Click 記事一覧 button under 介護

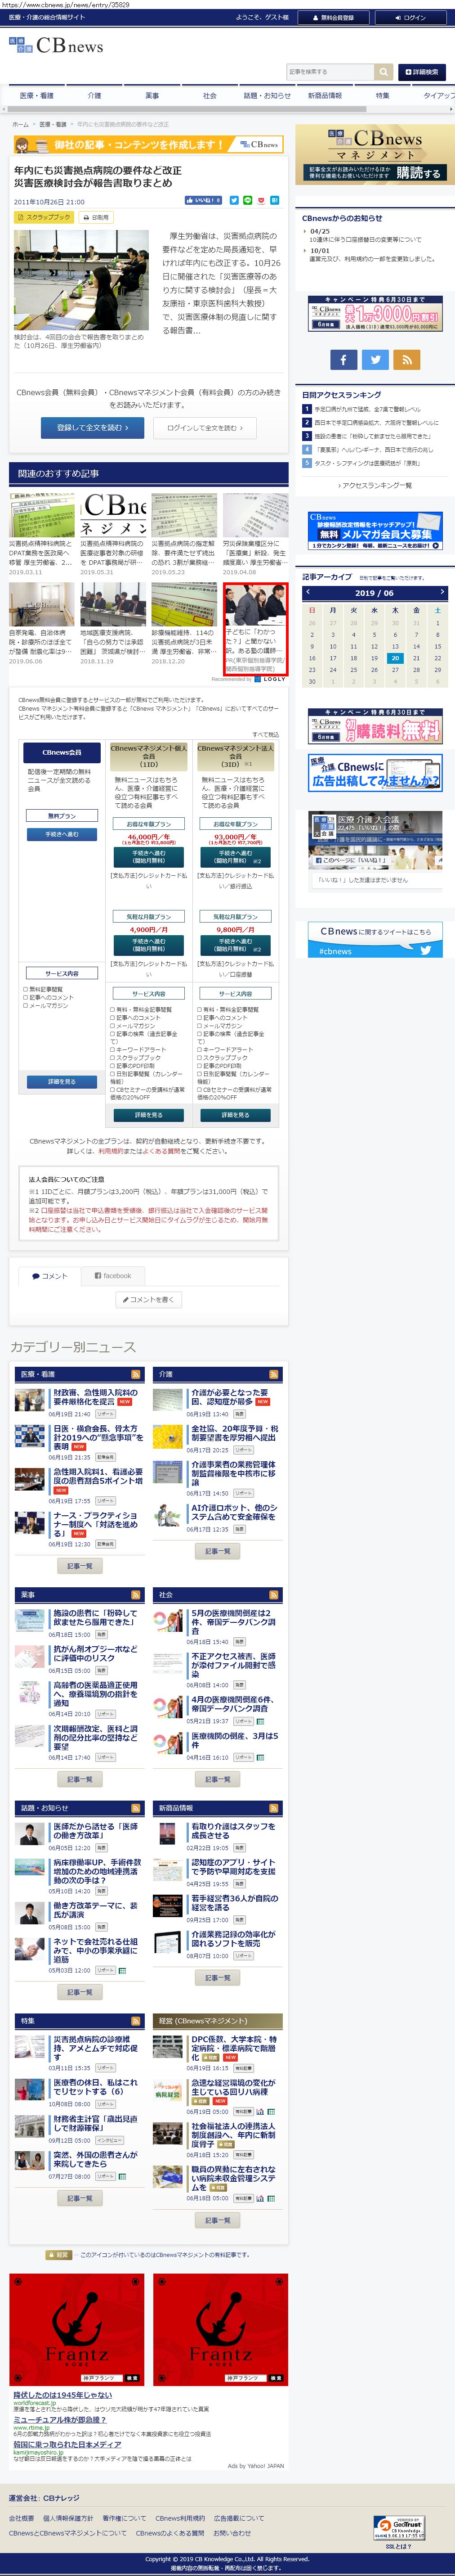217,1551
